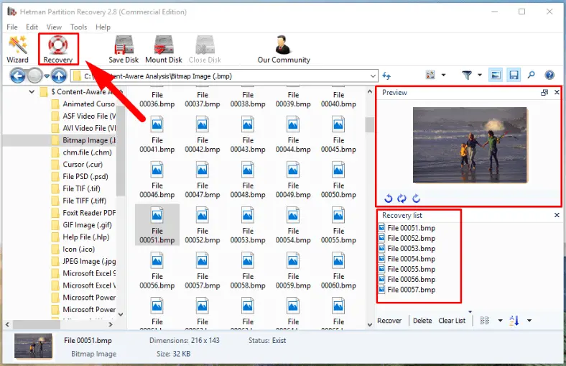Launch the Wizard tool
Screen dimensions: 566x366
(x=17, y=49)
